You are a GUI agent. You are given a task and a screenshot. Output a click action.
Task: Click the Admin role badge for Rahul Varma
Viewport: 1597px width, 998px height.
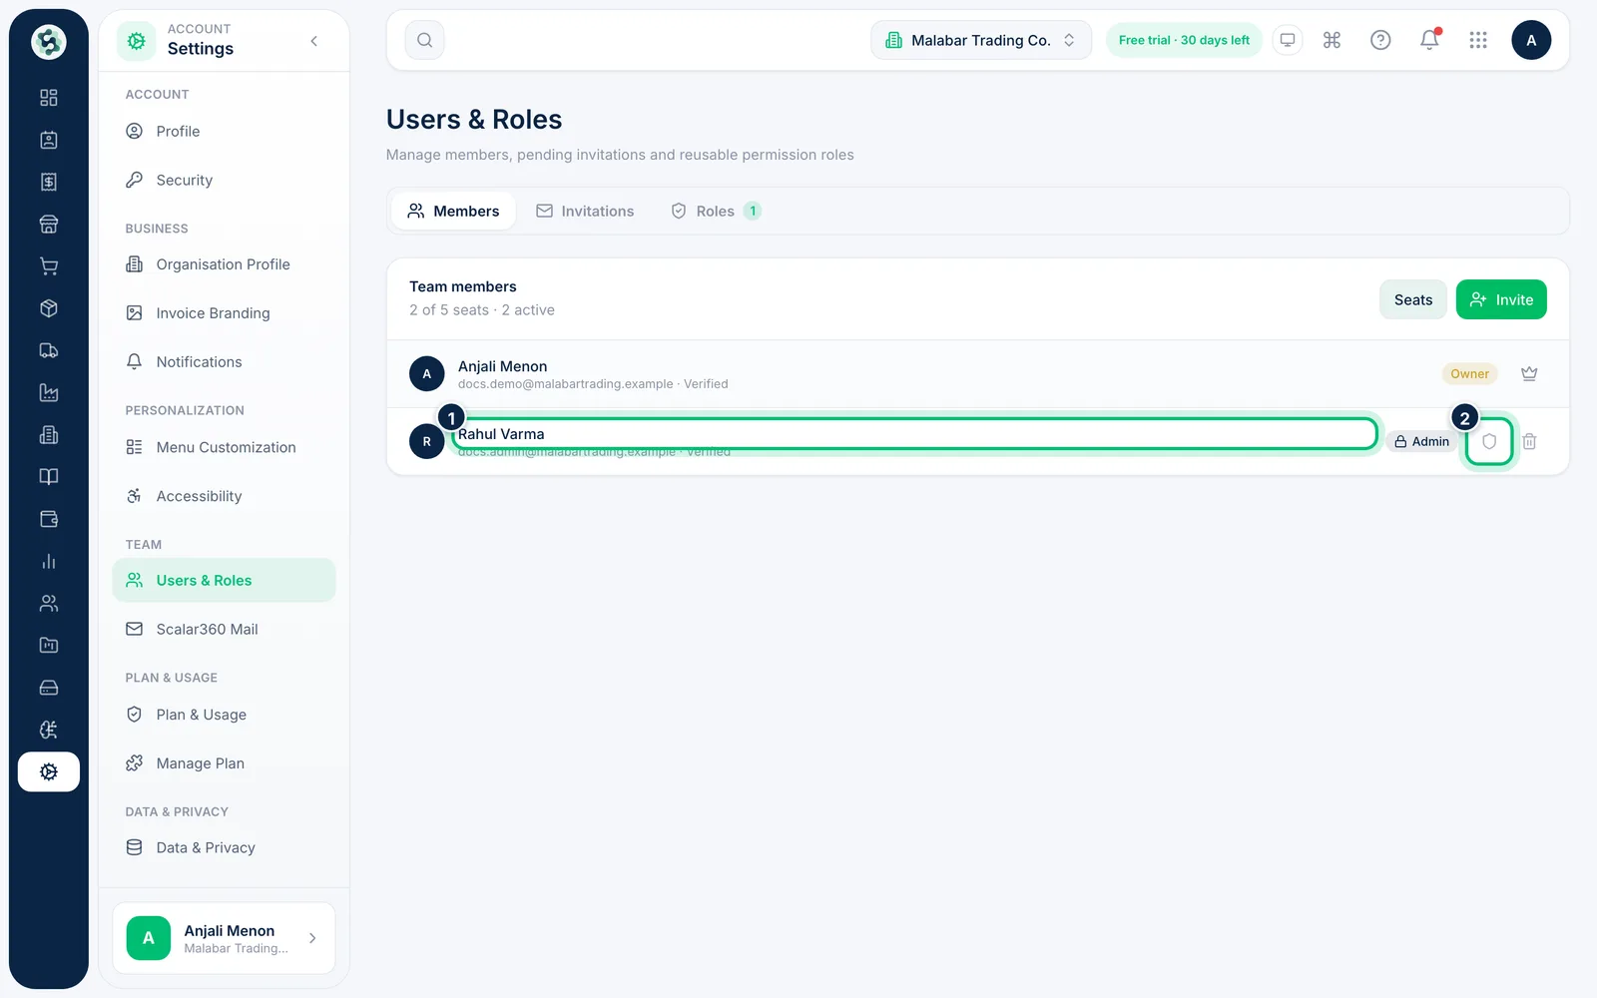pos(1421,441)
